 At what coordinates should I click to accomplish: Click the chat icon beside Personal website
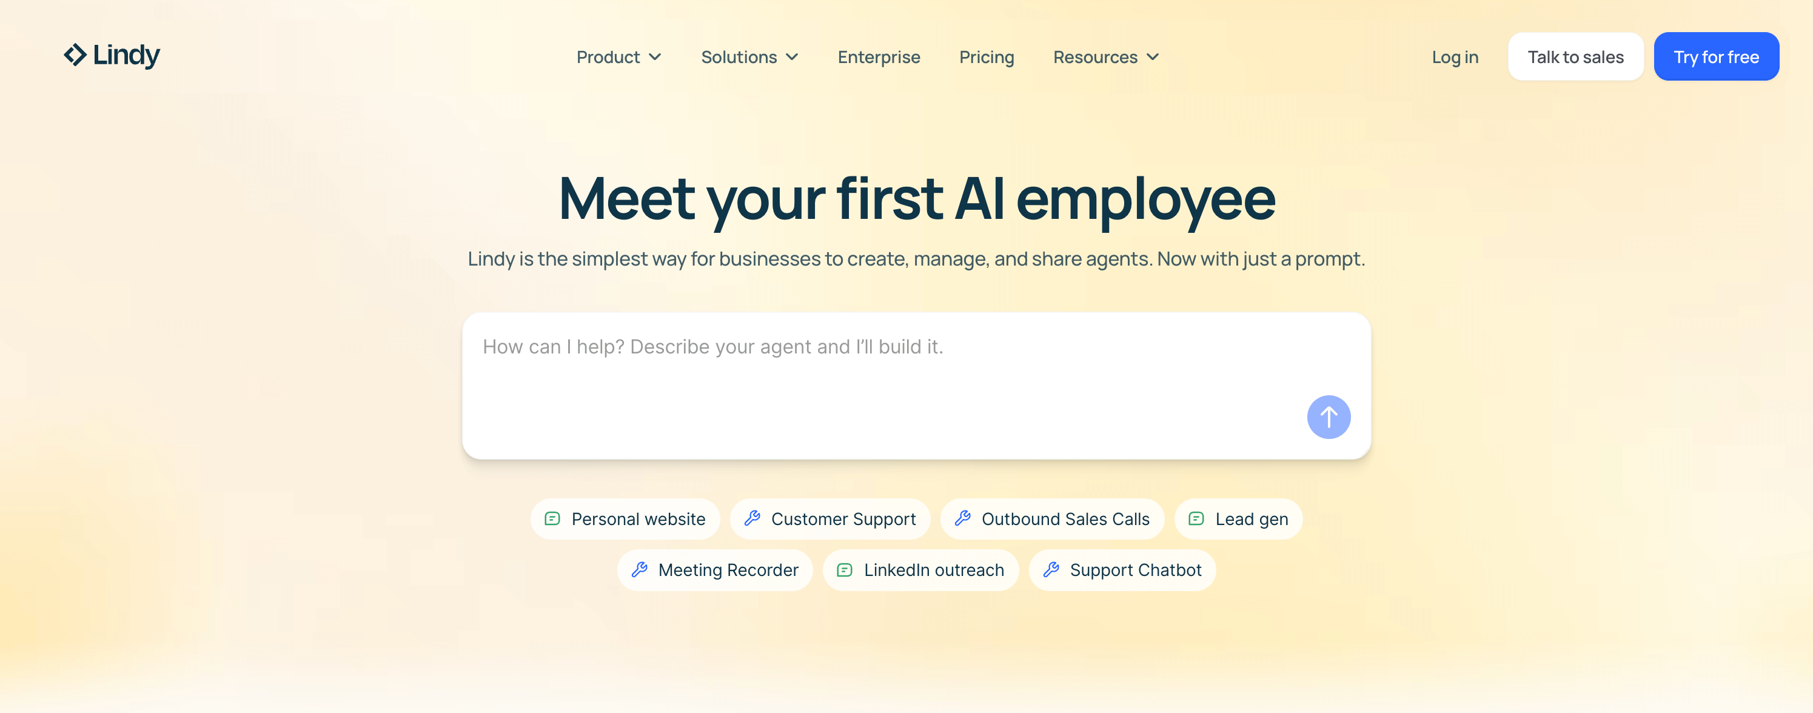point(552,519)
